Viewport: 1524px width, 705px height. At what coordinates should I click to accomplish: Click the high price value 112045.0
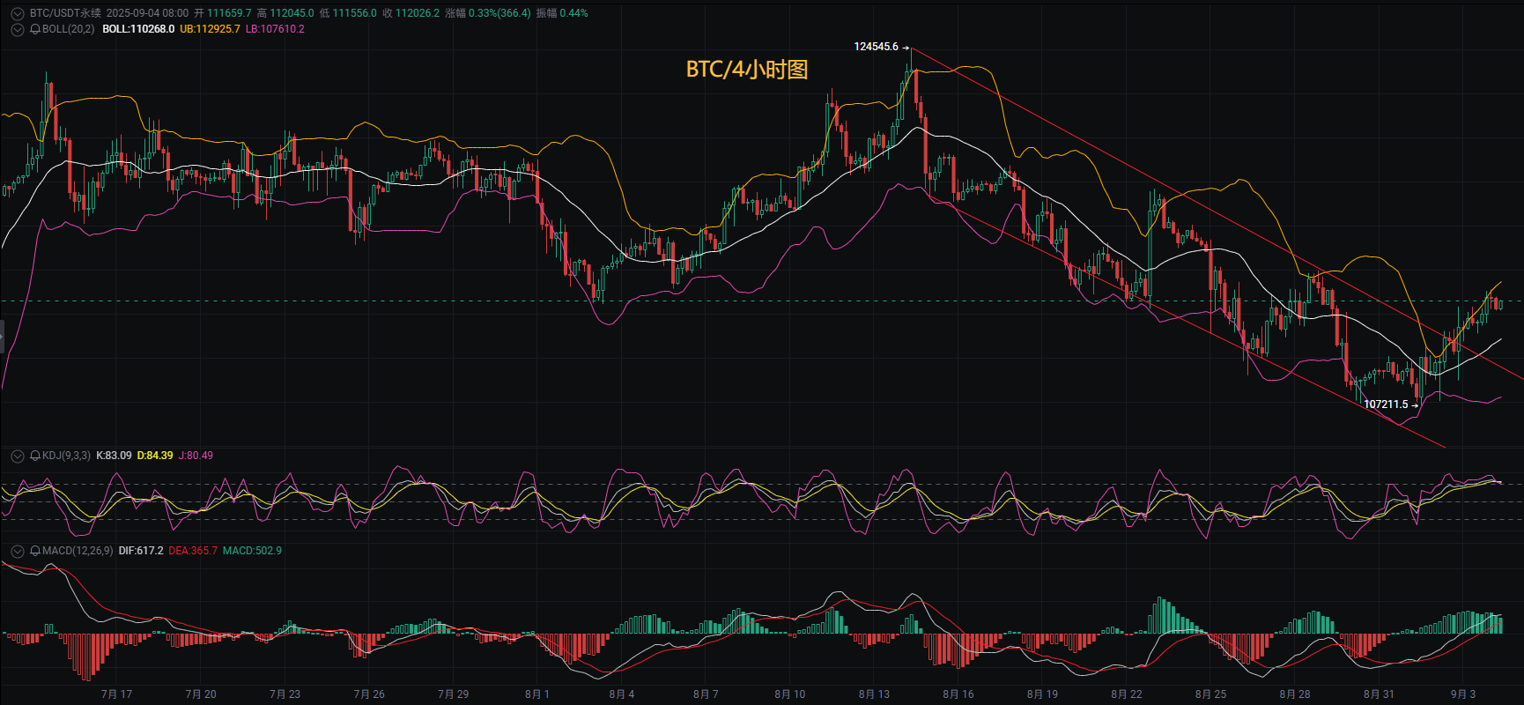[292, 13]
